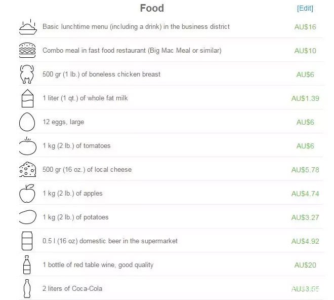Click the cheese wedge icon
This screenshot has height=300, width=334.
(x=27, y=169)
